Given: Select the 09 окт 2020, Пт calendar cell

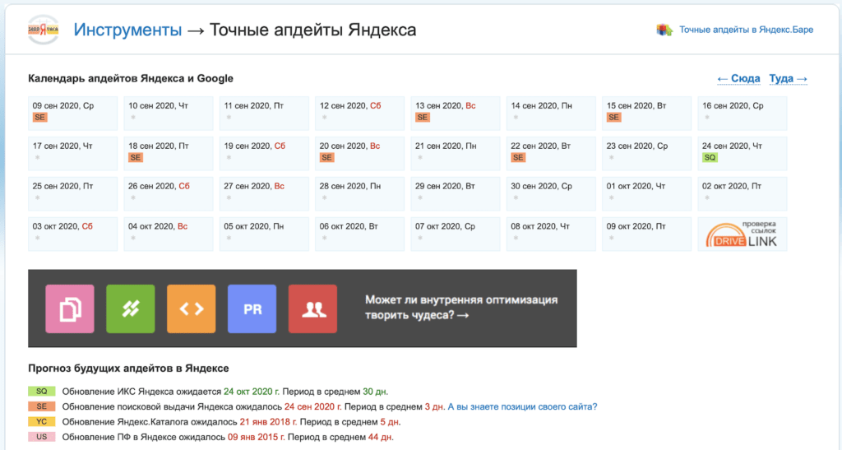Looking at the screenshot, I should coord(646,234).
